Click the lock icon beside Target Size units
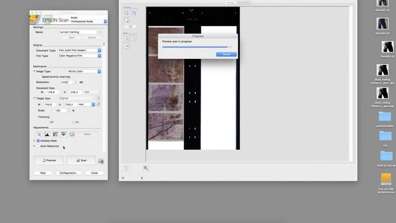 (98, 104)
